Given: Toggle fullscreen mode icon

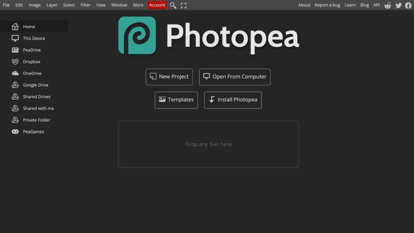Looking at the screenshot, I should tap(183, 5).
